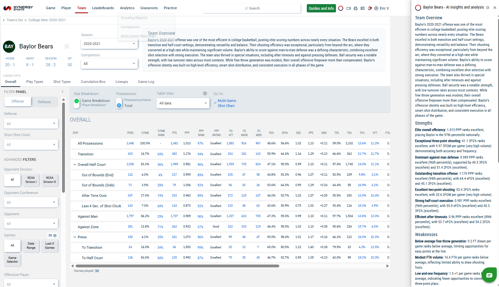Image resolution: width=499 pixels, height=287 pixels.
Task: Open notifications bell icon
Action: point(370,8)
